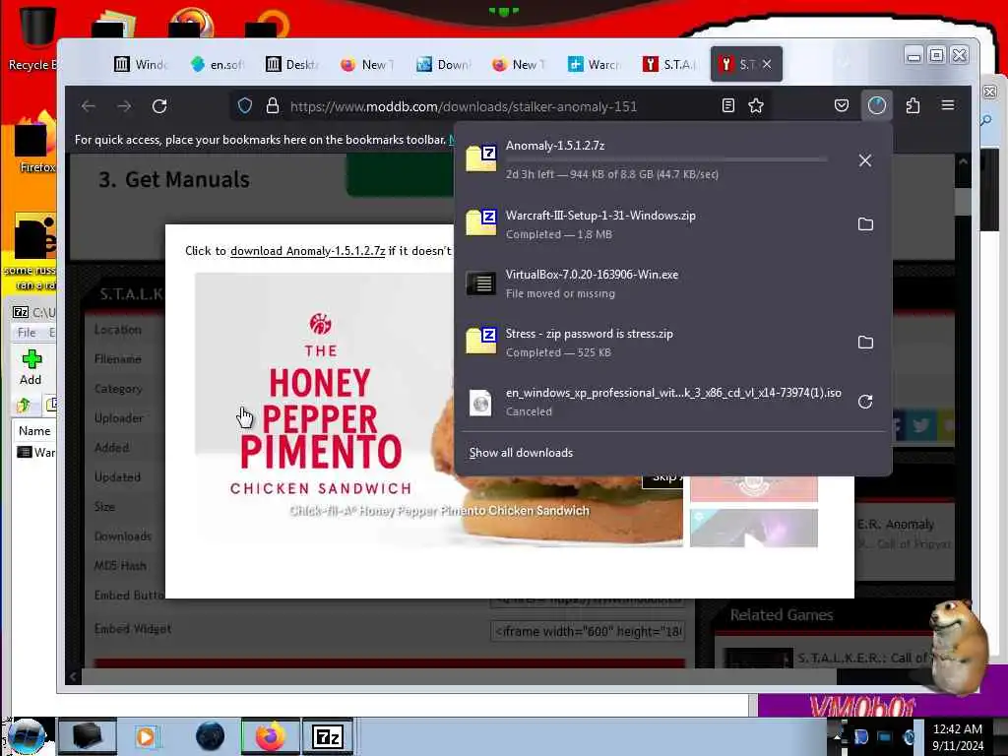Reload the moddb page

pyautogui.click(x=159, y=106)
